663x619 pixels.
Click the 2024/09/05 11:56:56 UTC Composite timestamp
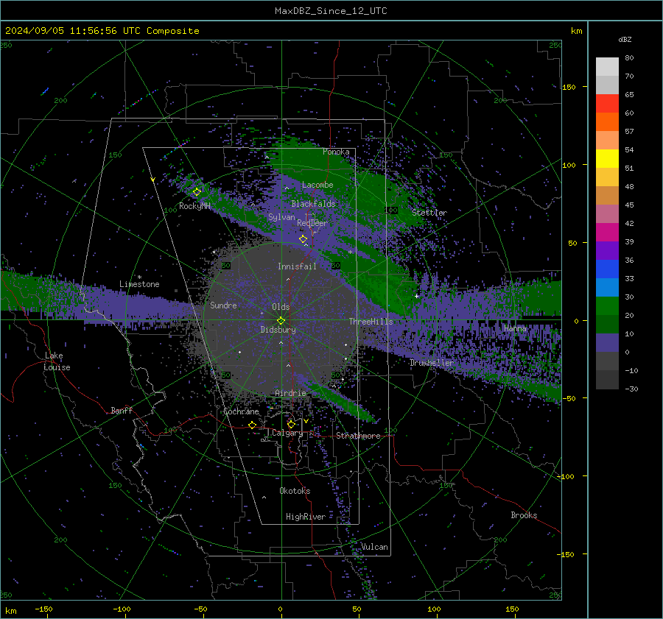coord(102,31)
